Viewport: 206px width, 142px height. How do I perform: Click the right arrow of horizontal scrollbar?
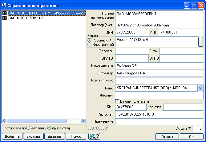pyautogui.click(x=83, y=120)
